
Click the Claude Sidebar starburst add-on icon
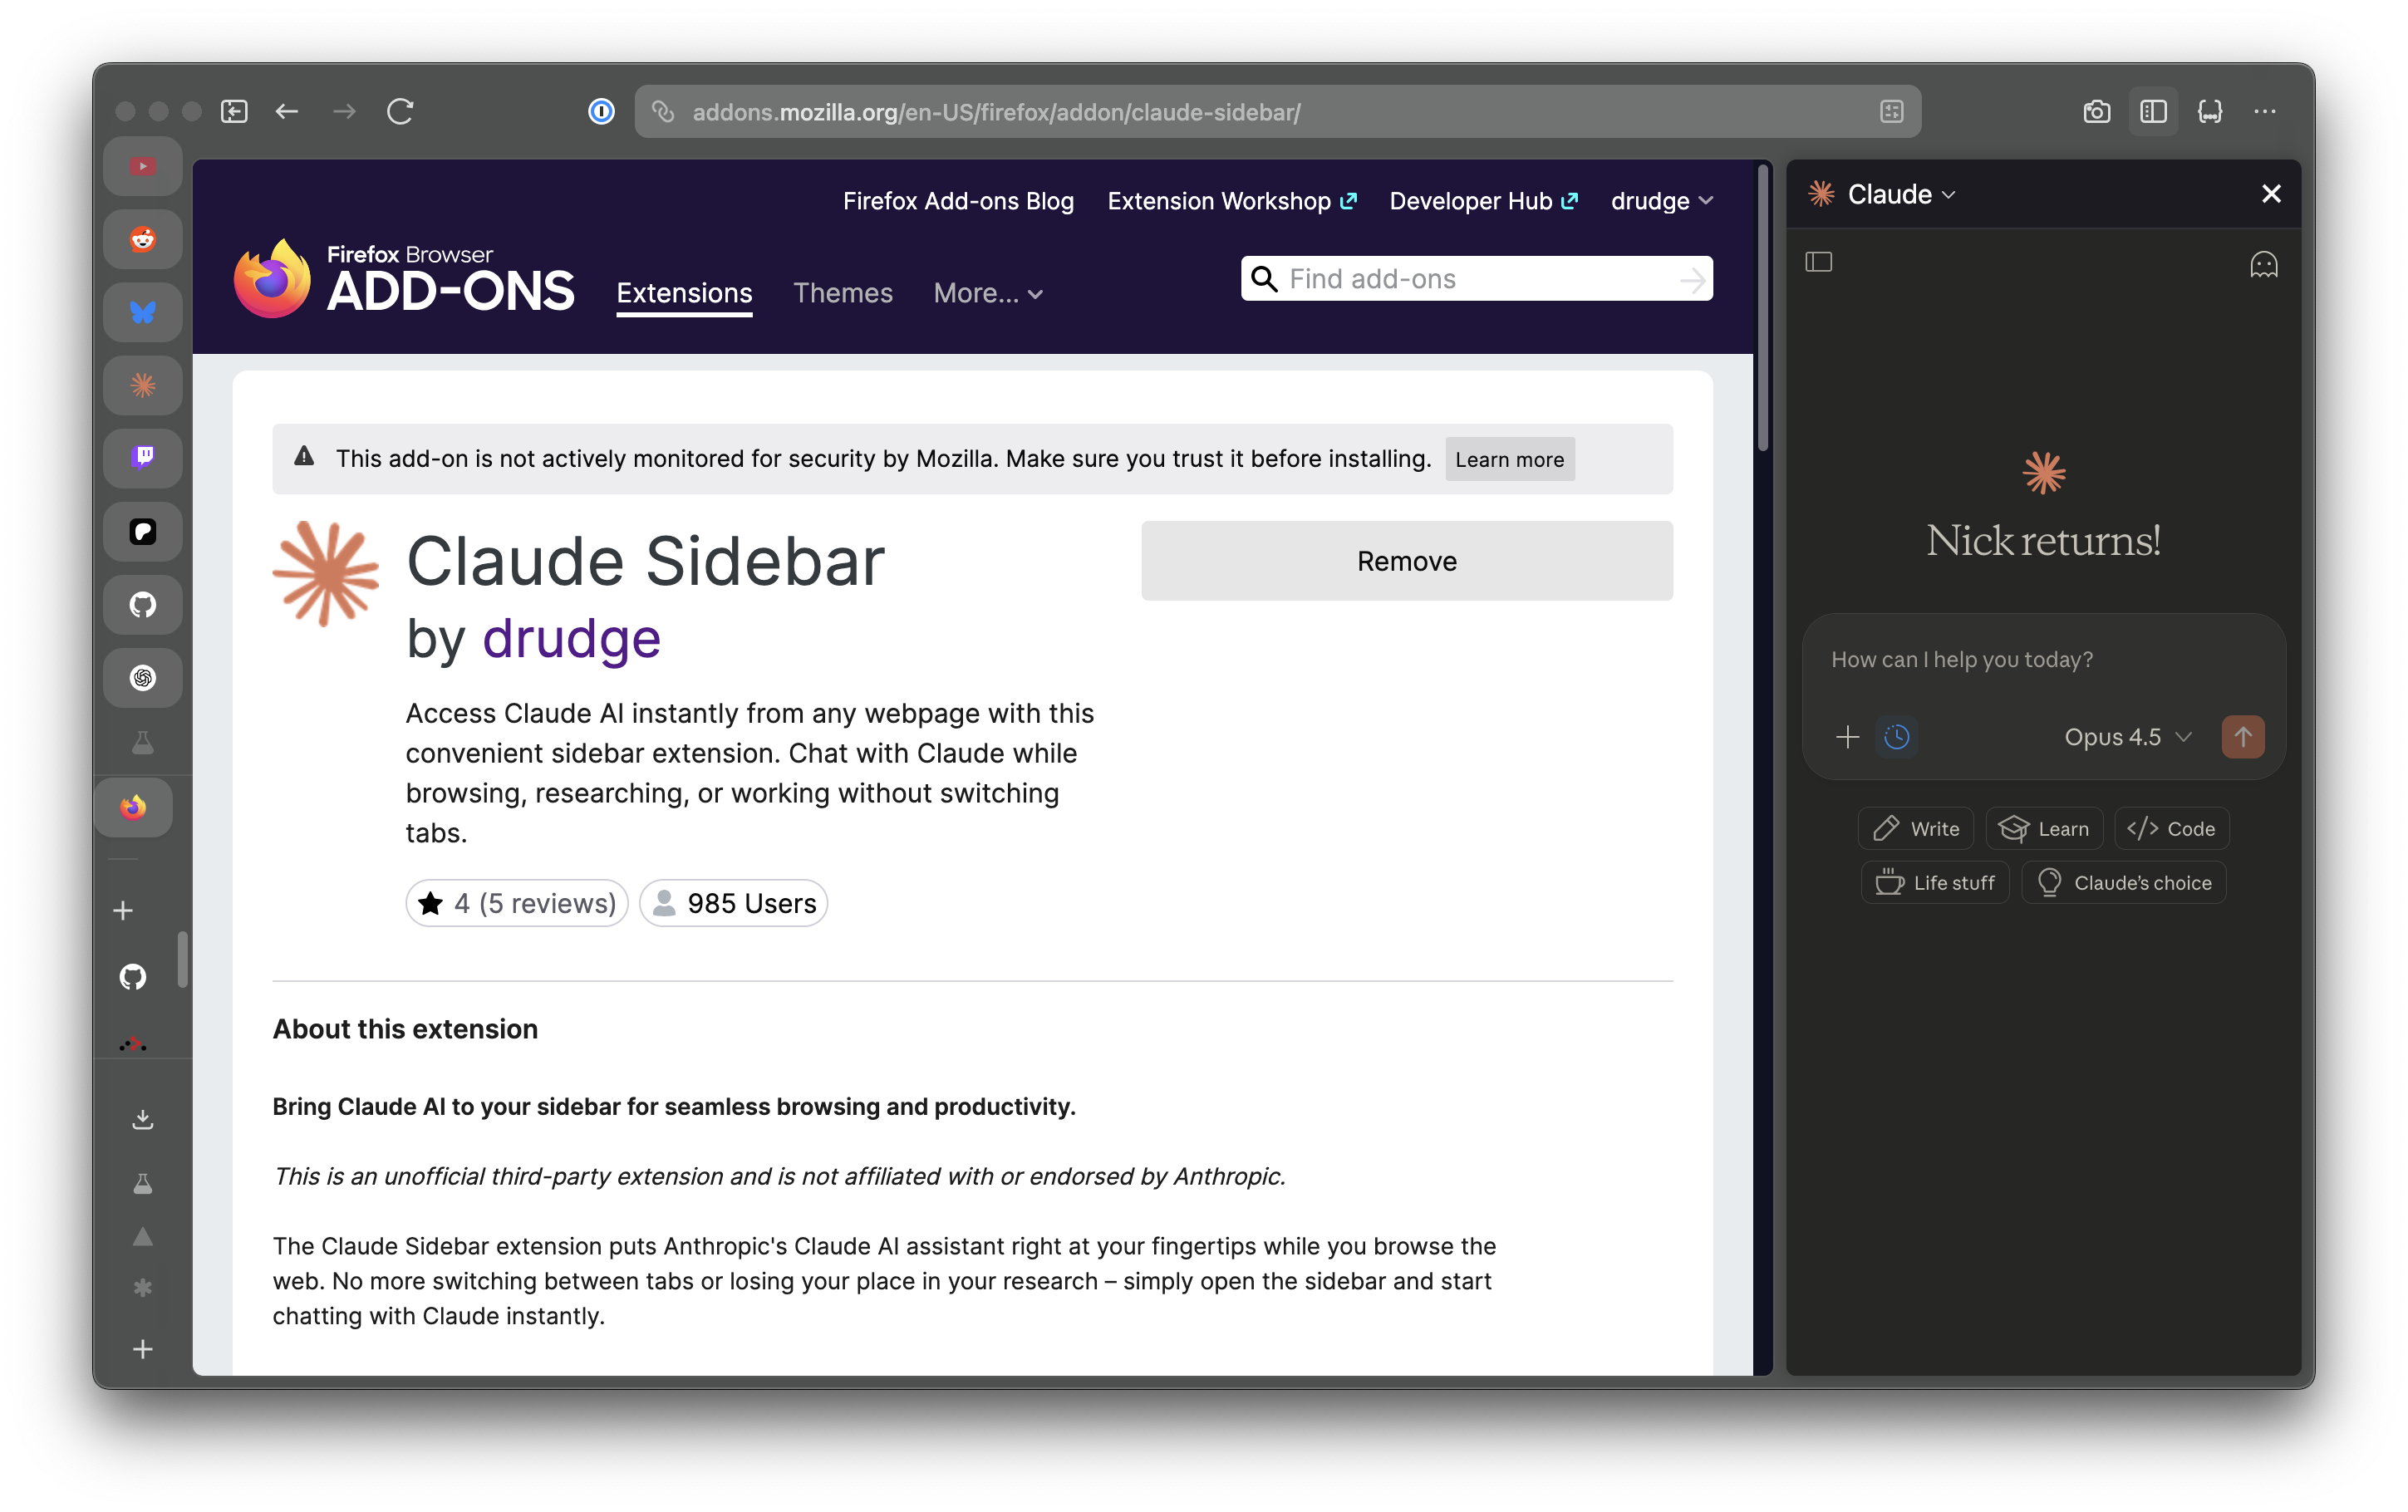click(x=326, y=574)
